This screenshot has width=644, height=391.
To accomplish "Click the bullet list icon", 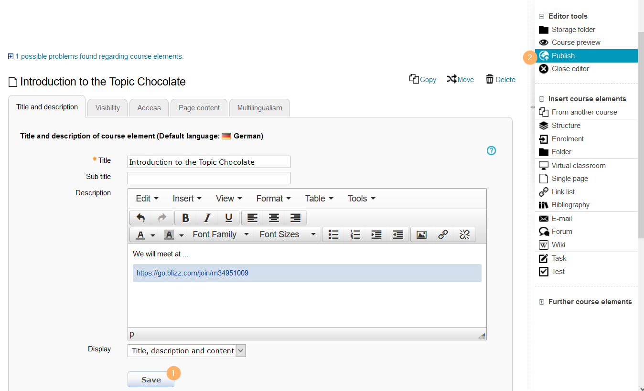I will pyautogui.click(x=333, y=235).
